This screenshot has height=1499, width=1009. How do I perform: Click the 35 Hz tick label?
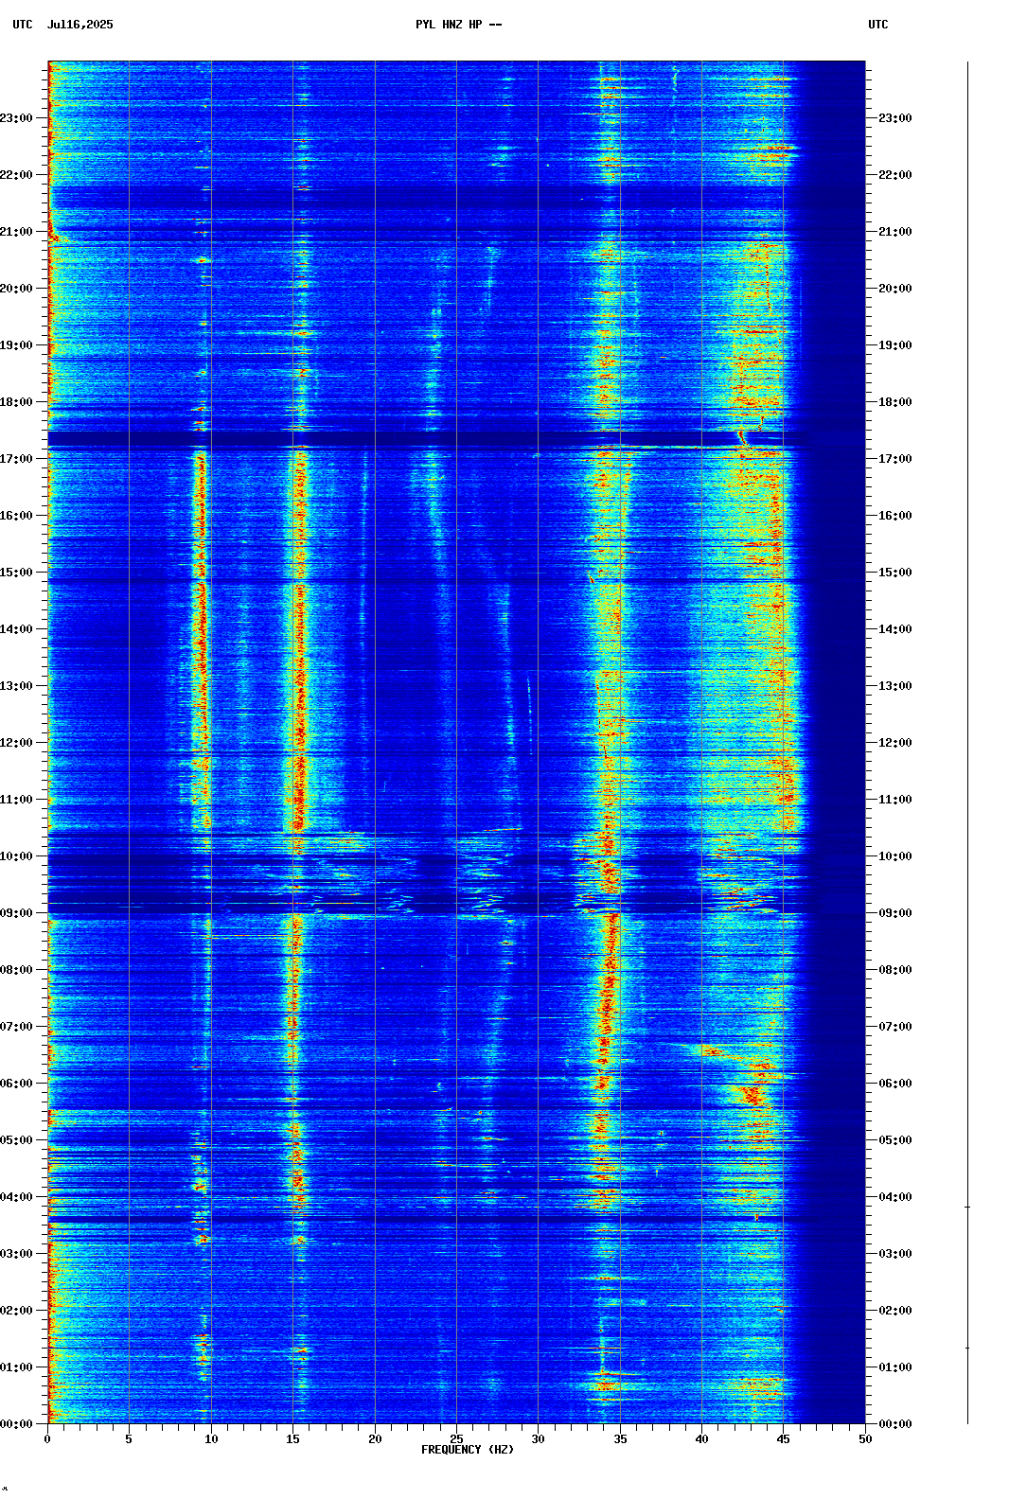tap(620, 1439)
